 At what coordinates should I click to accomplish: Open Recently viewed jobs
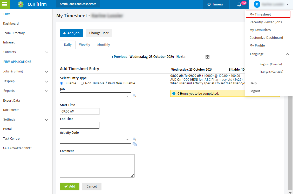[x=266, y=22]
